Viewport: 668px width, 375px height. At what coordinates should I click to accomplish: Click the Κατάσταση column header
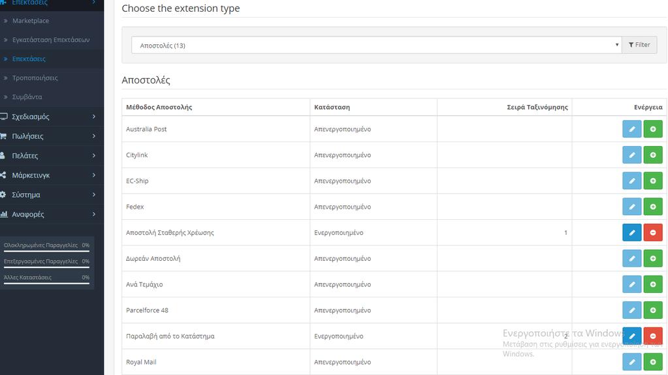point(332,107)
